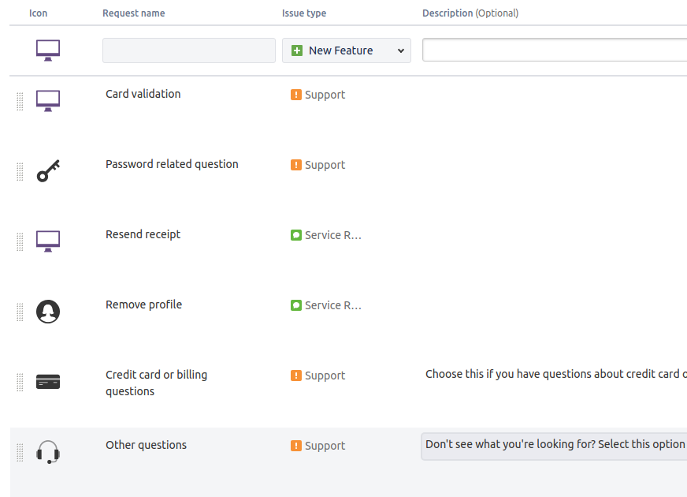This screenshot has width=687, height=497.
Task: Open the New Feature issue type dropdown
Action: point(346,50)
